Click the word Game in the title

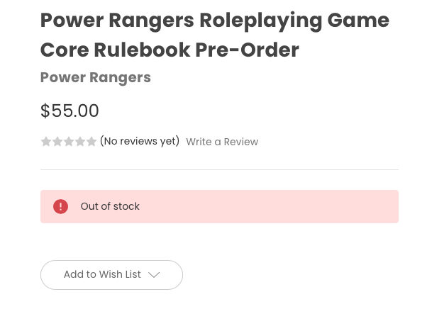[x=358, y=21]
